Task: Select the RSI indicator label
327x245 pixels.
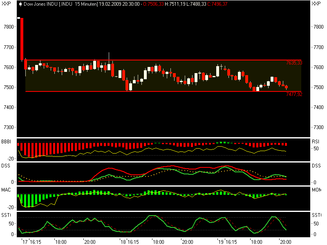Action: tap(316, 142)
